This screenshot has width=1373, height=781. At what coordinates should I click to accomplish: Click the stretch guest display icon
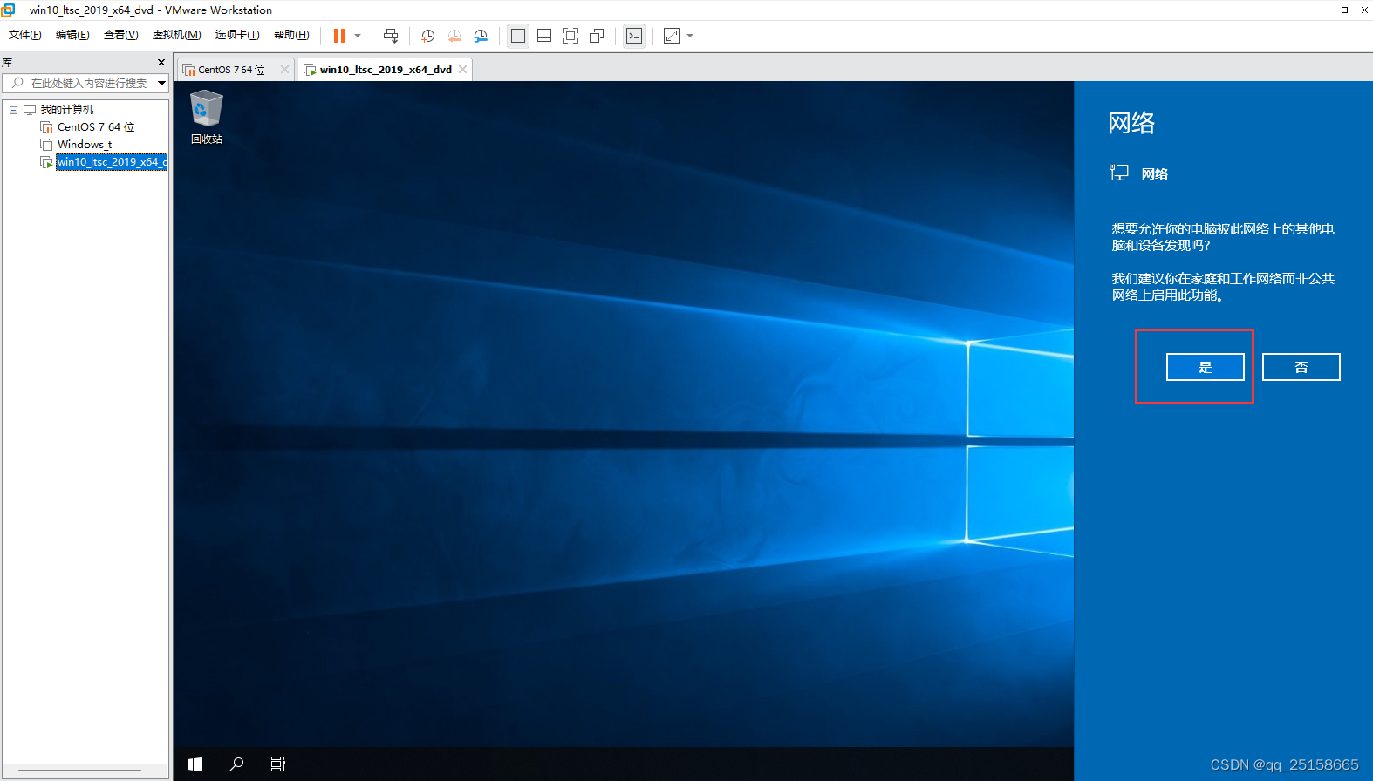pos(672,36)
